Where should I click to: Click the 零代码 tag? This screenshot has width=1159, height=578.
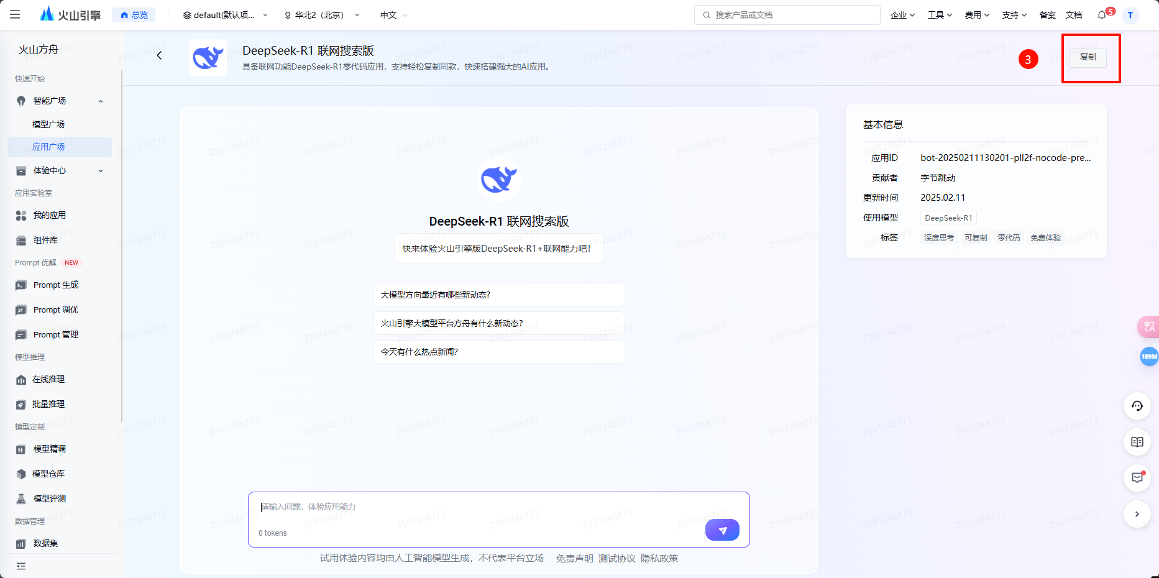1009,237
